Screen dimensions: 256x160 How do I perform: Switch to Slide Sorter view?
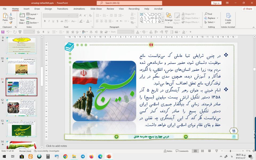(x=202, y=151)
